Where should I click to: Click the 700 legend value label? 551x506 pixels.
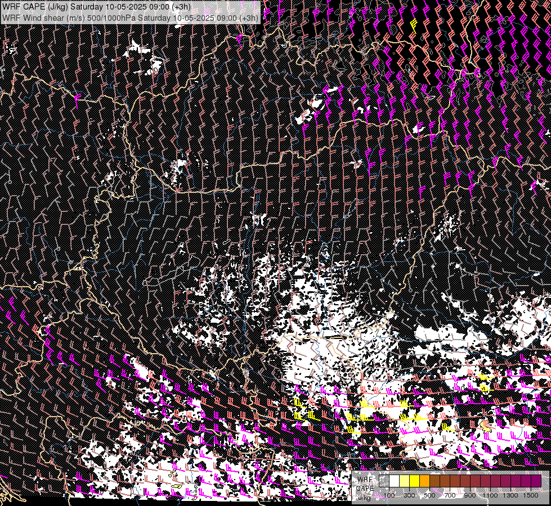tap(450, 495)
